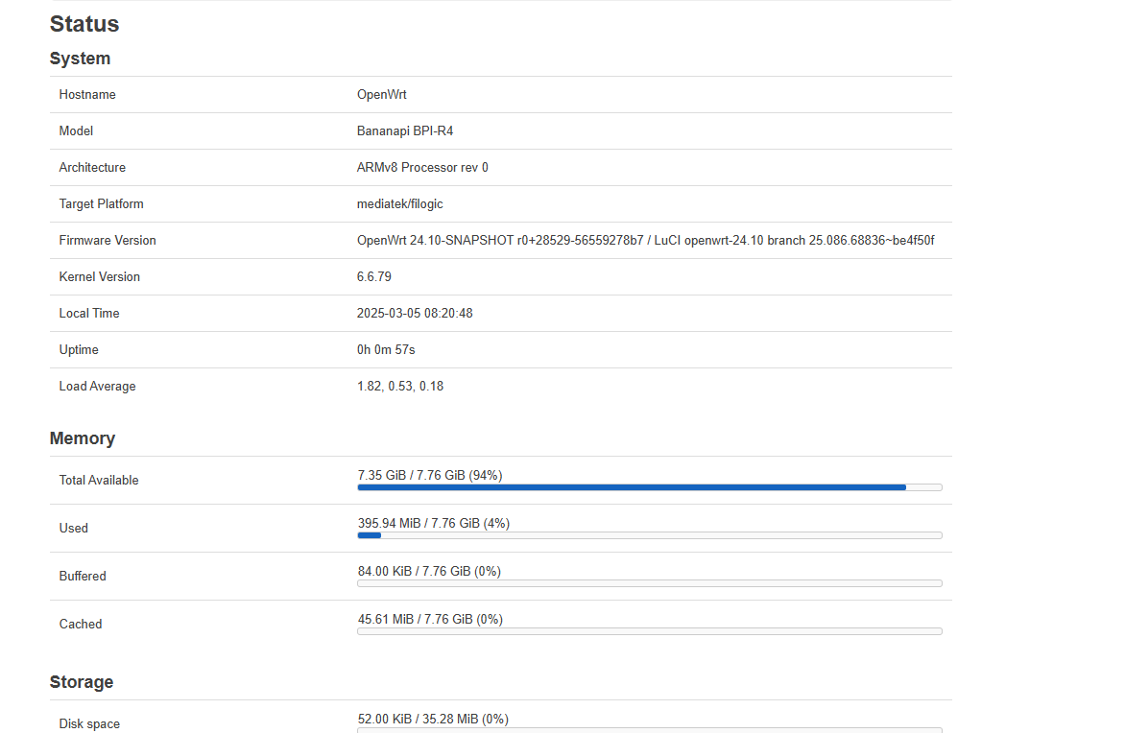The height and width of the screenshot is (733, 1125).
Task: Click the Buffered memory progress bar
Action: (x=649, y=584)
